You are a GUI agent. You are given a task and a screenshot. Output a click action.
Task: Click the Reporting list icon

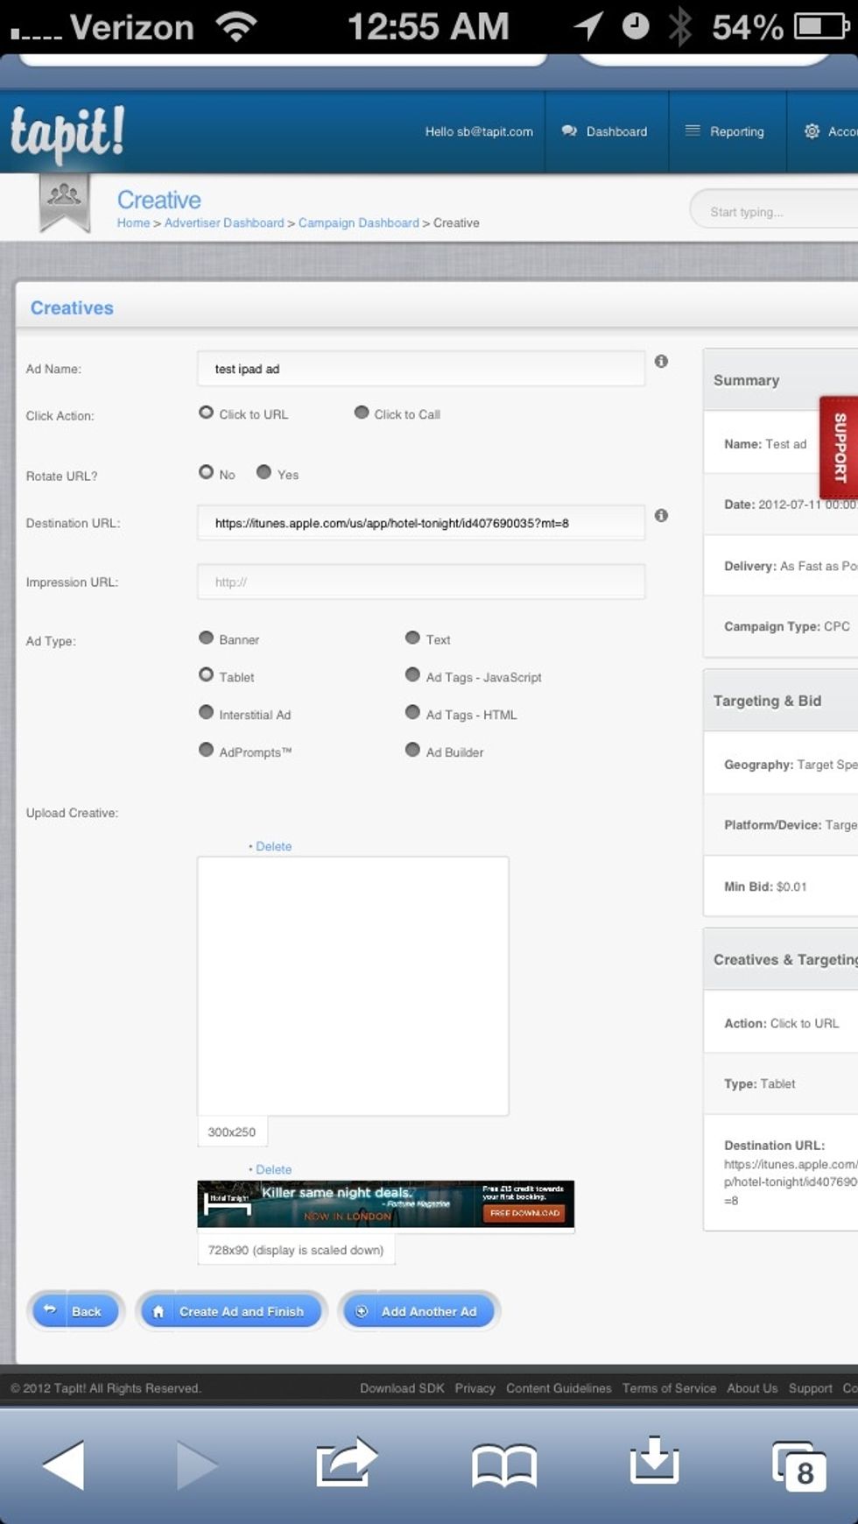point(693,131)
